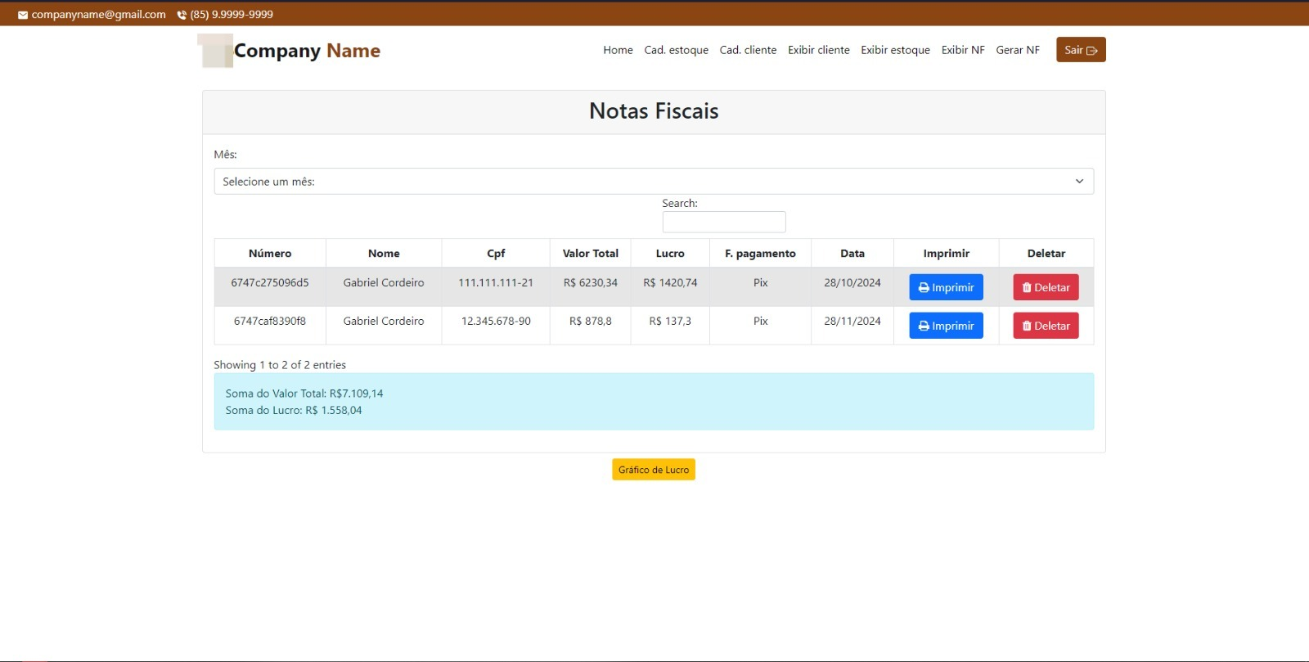1309x662 pixels.
Task: Click trash icon in 6747c275096d5 row
Action: click(1027, 288)
